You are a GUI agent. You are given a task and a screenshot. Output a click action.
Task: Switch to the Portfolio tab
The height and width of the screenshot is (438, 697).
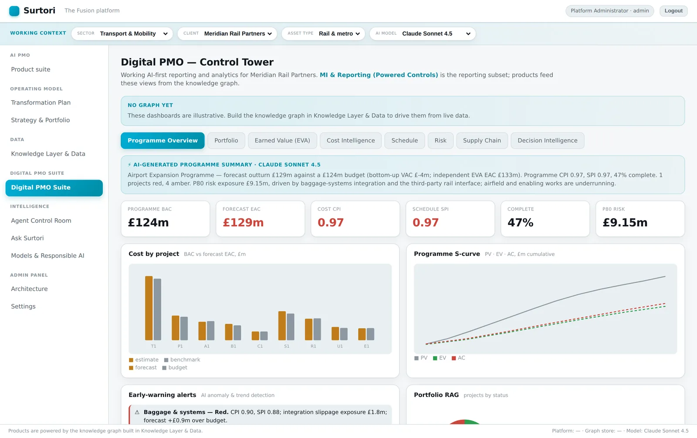pos(226,141)
